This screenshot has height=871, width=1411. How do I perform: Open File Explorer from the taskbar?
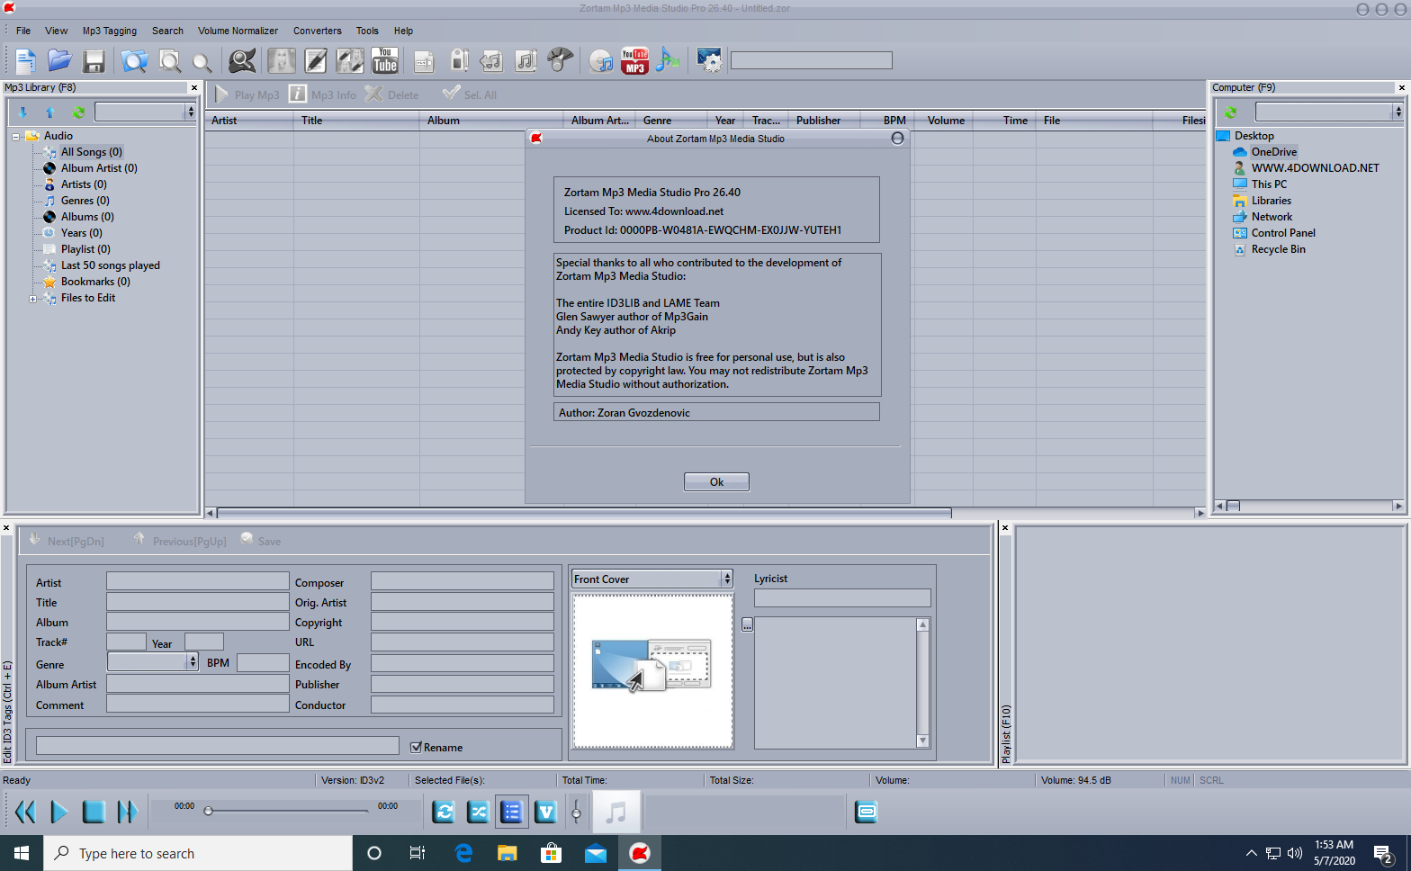pos(508,853)
